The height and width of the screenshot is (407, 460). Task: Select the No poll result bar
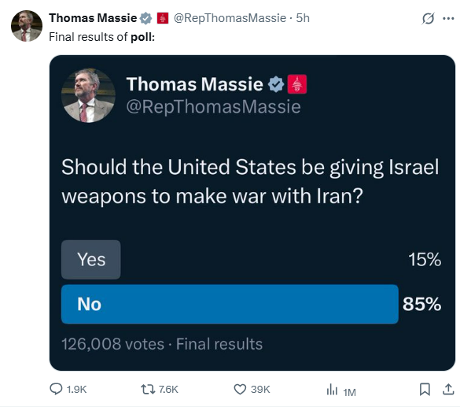(x=230, y=304)
